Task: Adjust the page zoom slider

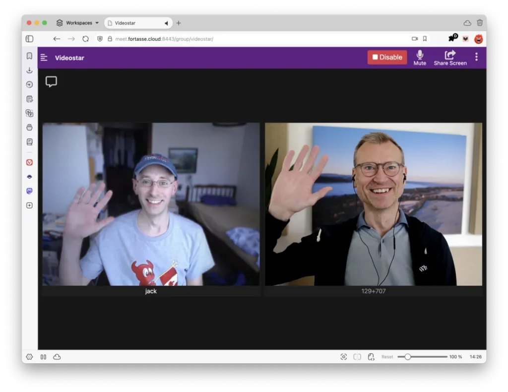Action: pyautogui.click(x=408, y=357)
